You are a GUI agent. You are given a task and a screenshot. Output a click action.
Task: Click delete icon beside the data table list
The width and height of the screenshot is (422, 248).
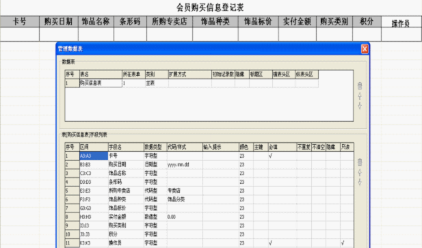(x=360, y=85)
